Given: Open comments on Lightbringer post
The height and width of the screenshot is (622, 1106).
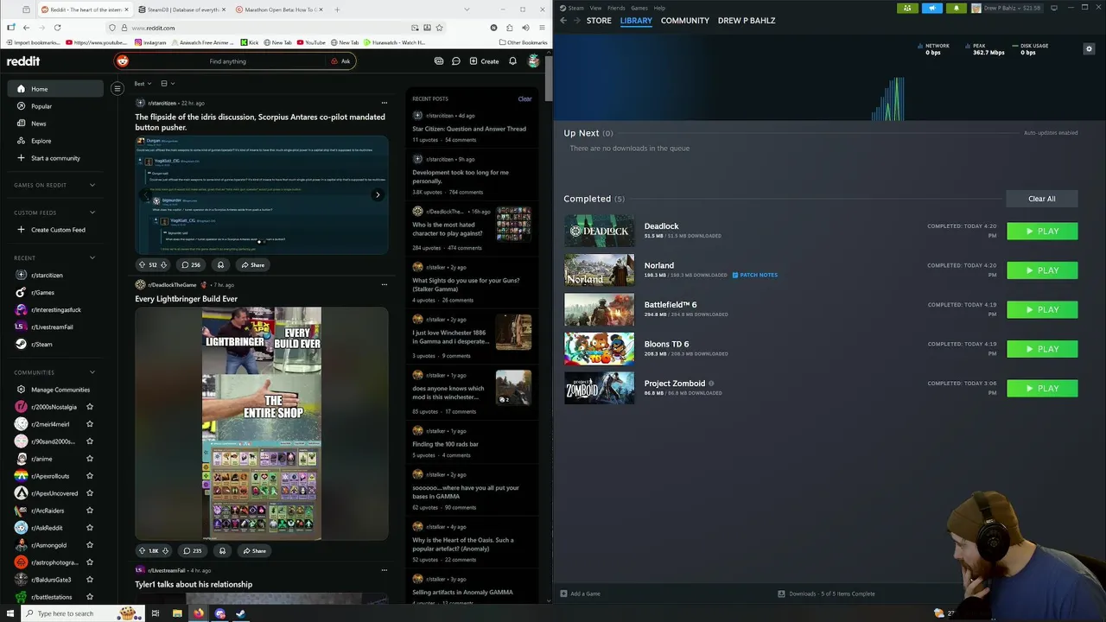Looking at the screenshot, I should click(192, 551).
